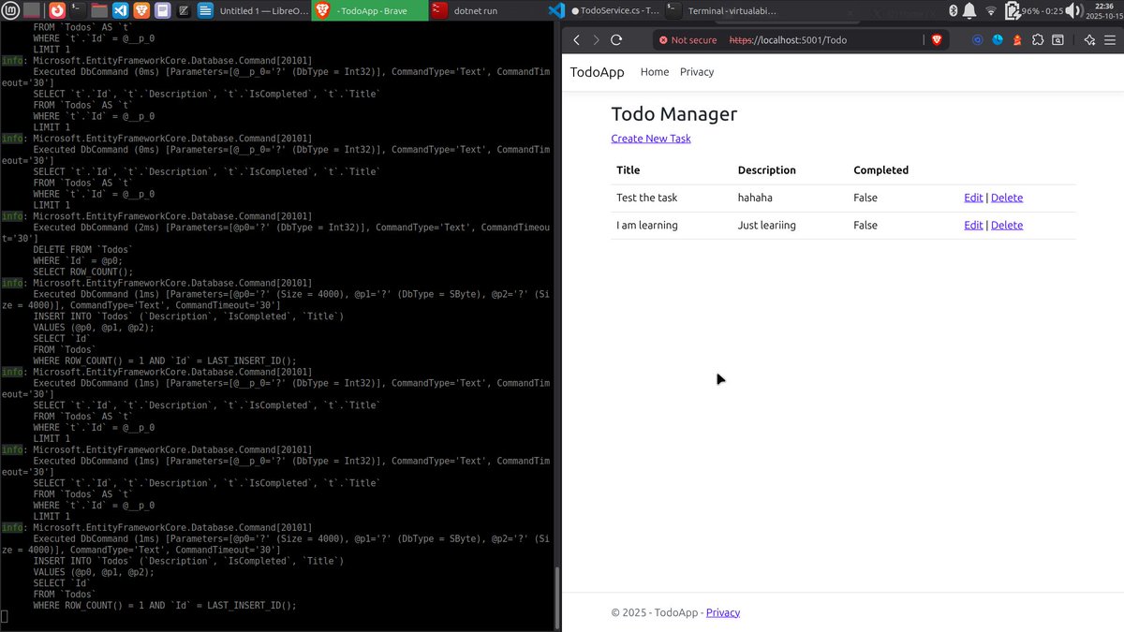Viewport: 1124px width, 632px height.
Task: Go forward in Brave browser
Action: point(596,40)
